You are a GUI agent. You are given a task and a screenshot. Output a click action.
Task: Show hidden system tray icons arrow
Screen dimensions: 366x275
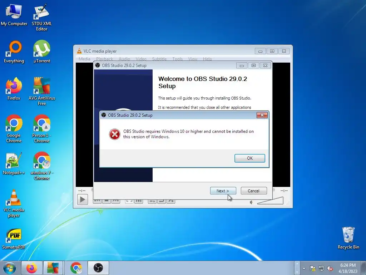pyautogui.click(x=304, y=268)
